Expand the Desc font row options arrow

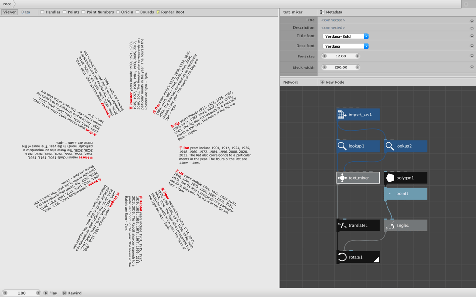pyautogui.click(x=472, y=47)
